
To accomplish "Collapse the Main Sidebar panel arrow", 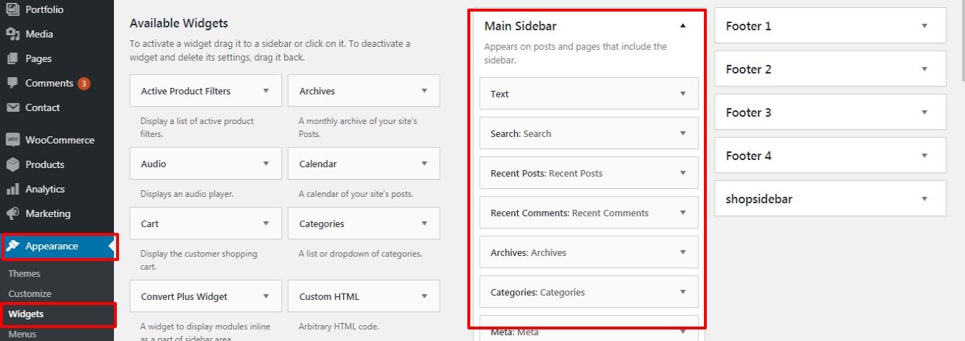I will 682,26.
